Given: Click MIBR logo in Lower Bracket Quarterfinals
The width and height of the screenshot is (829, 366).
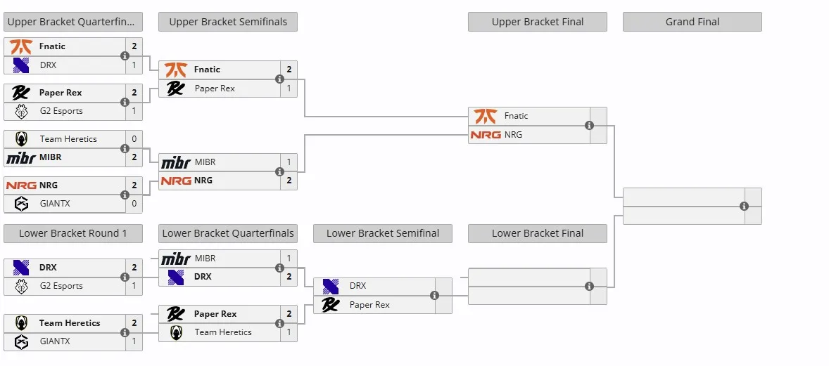Looking at the screenshot, I should click(175, 259).
